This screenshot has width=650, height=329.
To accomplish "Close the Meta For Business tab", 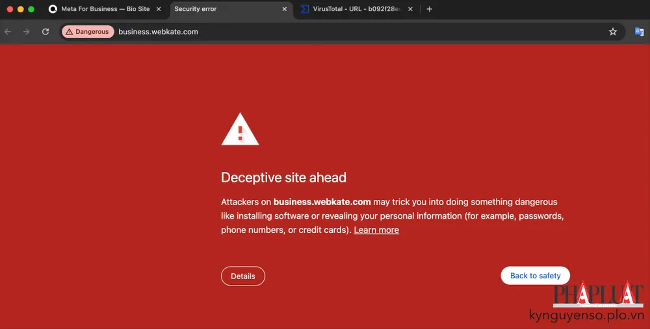I will pyautogui.click(x=159, y=8).
